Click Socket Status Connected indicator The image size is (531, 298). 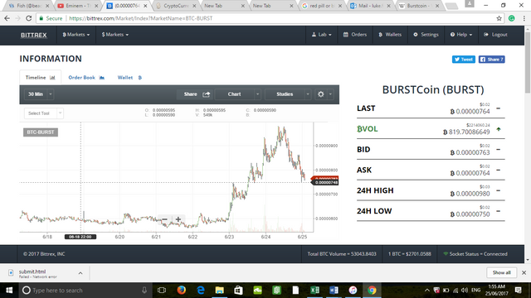coord(475,254)
